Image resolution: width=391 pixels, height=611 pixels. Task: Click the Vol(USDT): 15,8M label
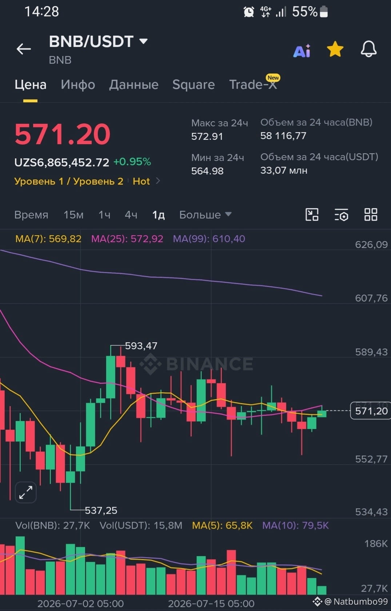[141, 525]
